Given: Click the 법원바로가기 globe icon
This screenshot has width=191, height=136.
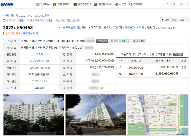Looking at the screenshot, I should click(x=54, y=5).
